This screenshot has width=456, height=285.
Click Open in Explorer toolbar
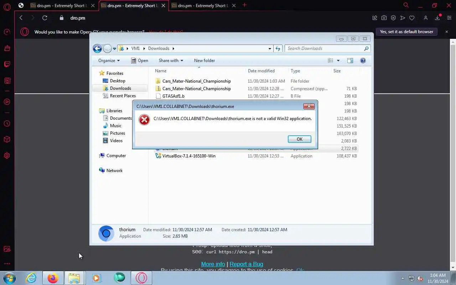139,61
